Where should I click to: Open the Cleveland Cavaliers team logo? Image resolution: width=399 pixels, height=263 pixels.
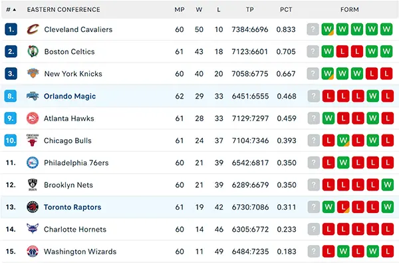33,29
